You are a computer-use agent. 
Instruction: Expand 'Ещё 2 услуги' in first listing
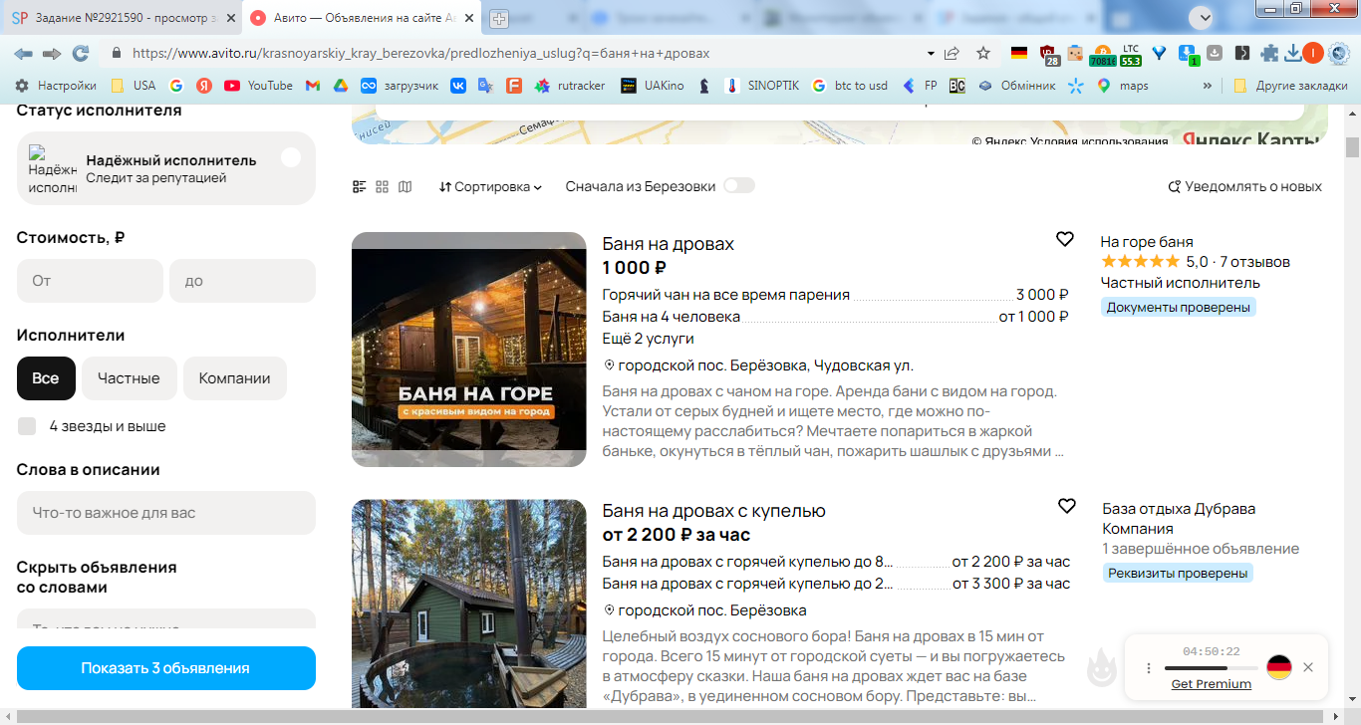point(648,339)
